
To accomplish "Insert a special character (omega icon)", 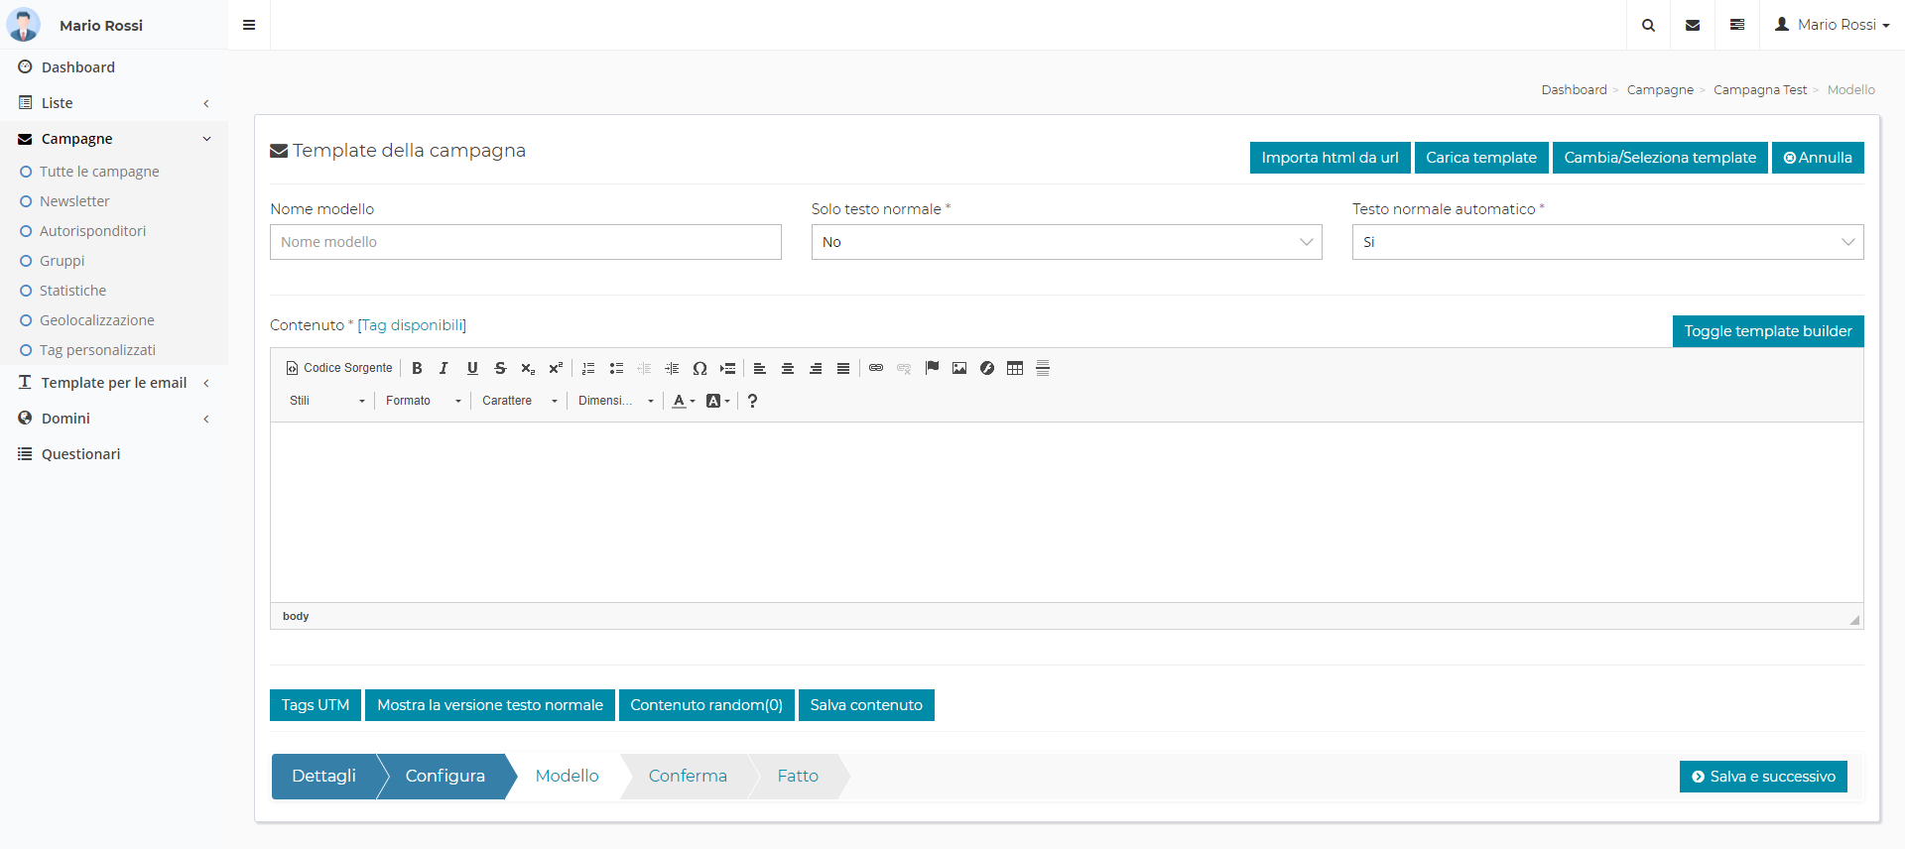I will tap(699, 368).
